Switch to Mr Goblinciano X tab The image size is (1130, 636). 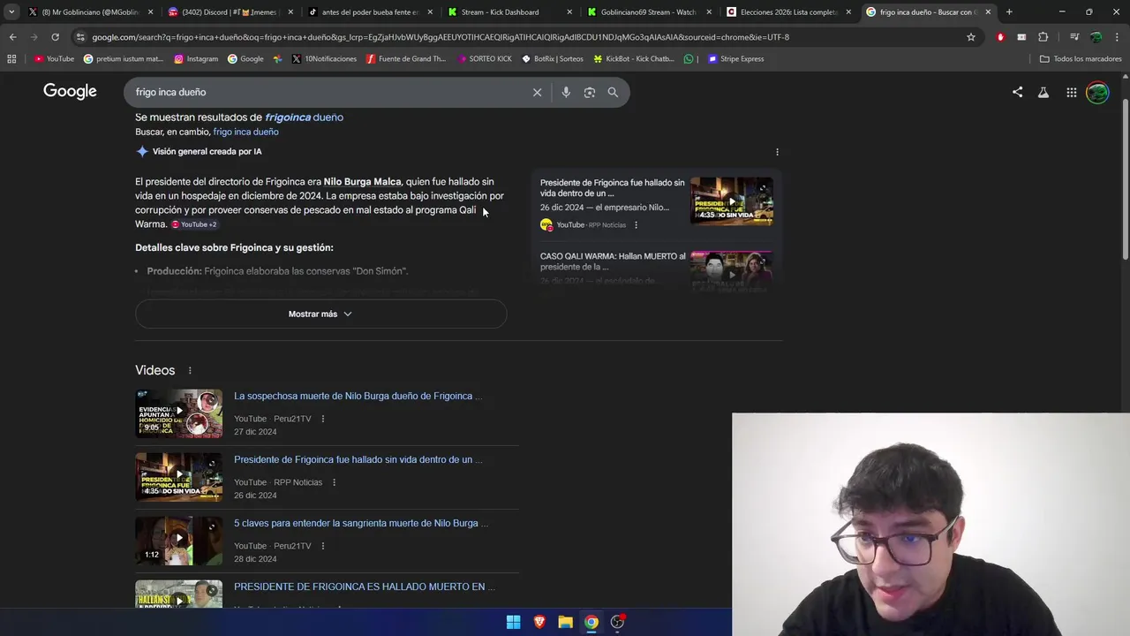tap(91, 12)
